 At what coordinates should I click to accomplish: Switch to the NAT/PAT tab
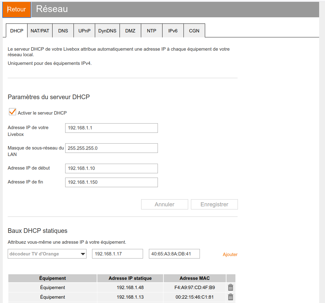(40, 31)
